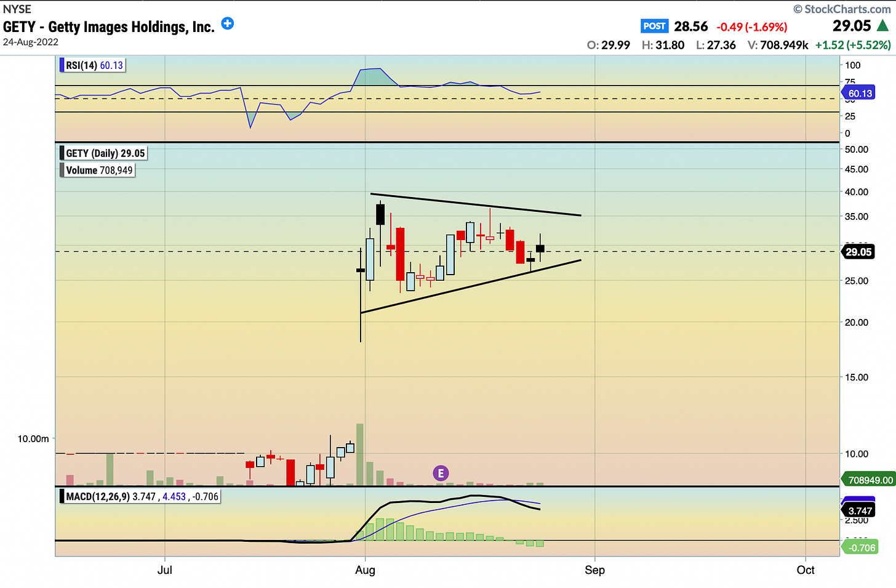Click the purple E earnings marker
Viewport: 896px width, 588px height.
(x=441, y=473)
